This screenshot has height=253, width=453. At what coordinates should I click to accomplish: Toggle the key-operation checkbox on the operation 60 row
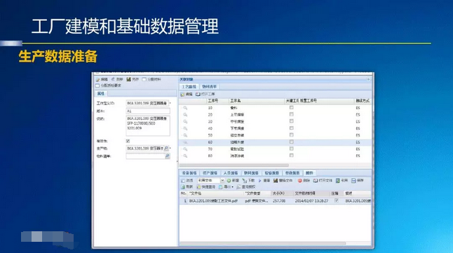(x=292, y=142)
